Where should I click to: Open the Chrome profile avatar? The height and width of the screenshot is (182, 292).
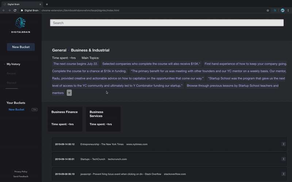click(x=283, y=11)
